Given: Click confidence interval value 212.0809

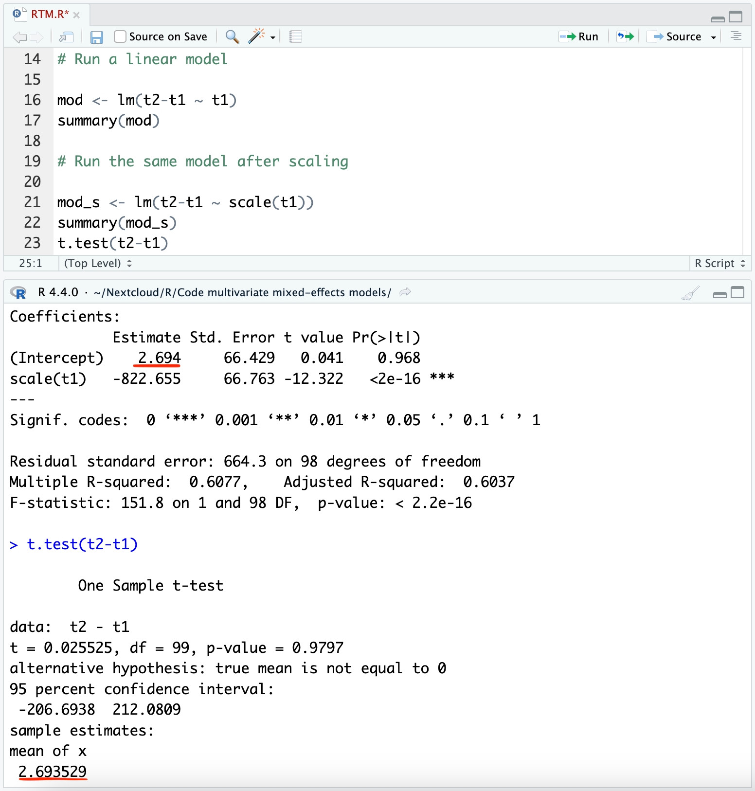Looking at the screenshot, I should 146,710.
